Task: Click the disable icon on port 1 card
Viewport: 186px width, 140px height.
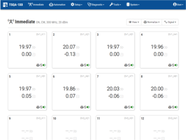Action: (41, 65)
